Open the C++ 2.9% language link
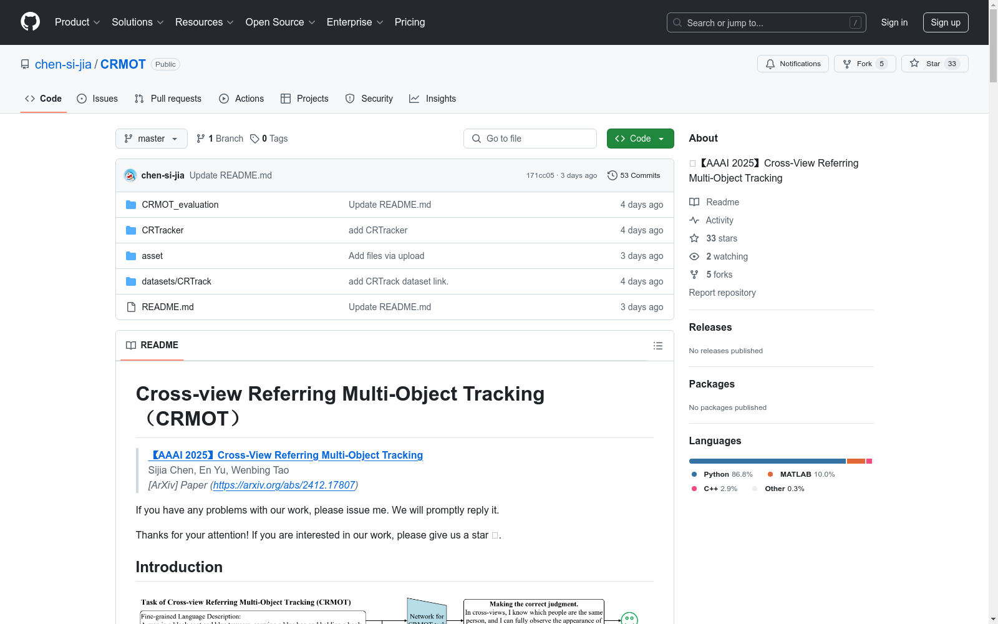998x624 pixels. pyautogui.click(x=715, y=489)
